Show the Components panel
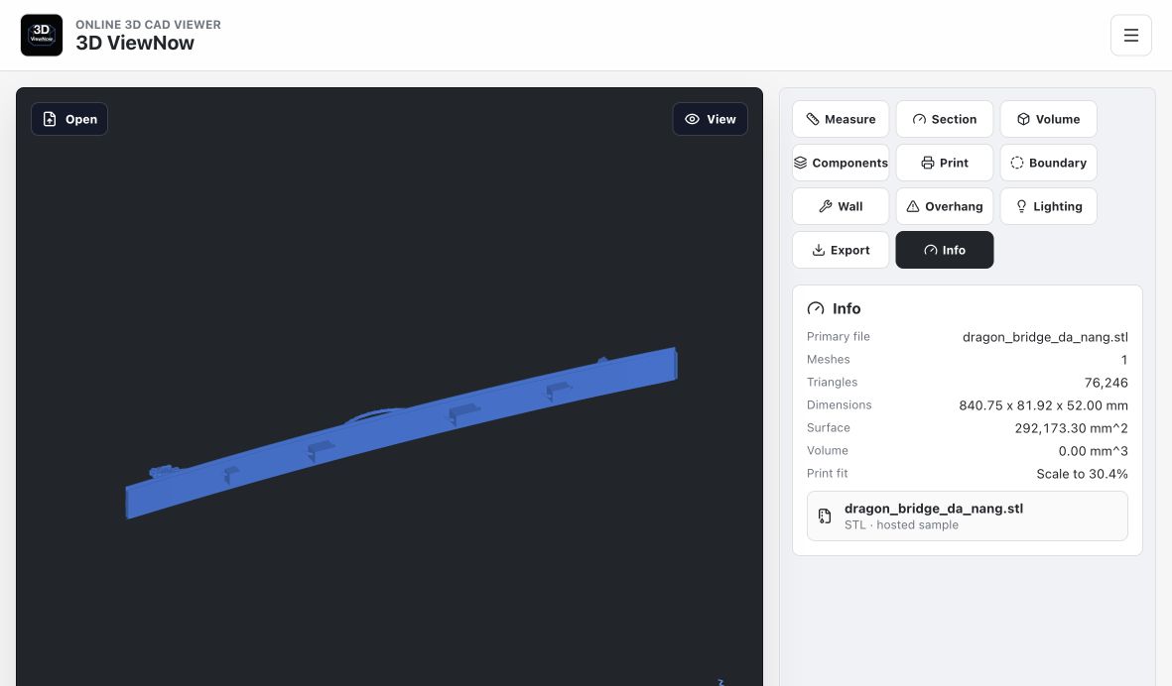The image size is (1172, 686). (841, 163)
